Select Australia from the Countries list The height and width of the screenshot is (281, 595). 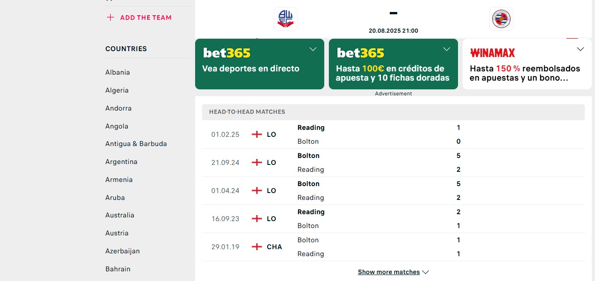119,215
